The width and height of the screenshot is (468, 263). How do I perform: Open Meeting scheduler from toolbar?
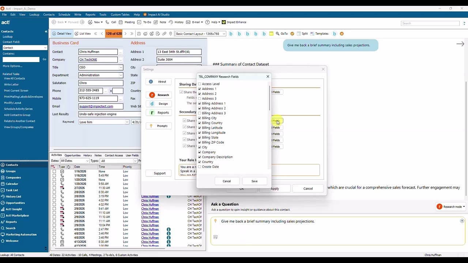pyautogui.click(x=127, y=22)
